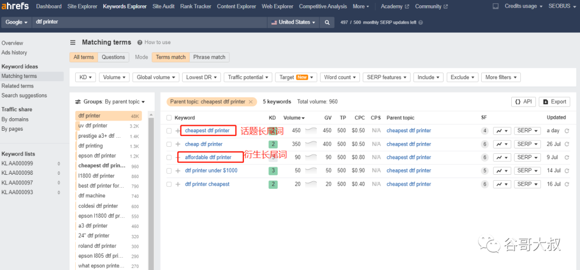The image size is (580, 270).
Task: Click the ahrefs logo
Action: pyautogui.click(x=15, y=6)
